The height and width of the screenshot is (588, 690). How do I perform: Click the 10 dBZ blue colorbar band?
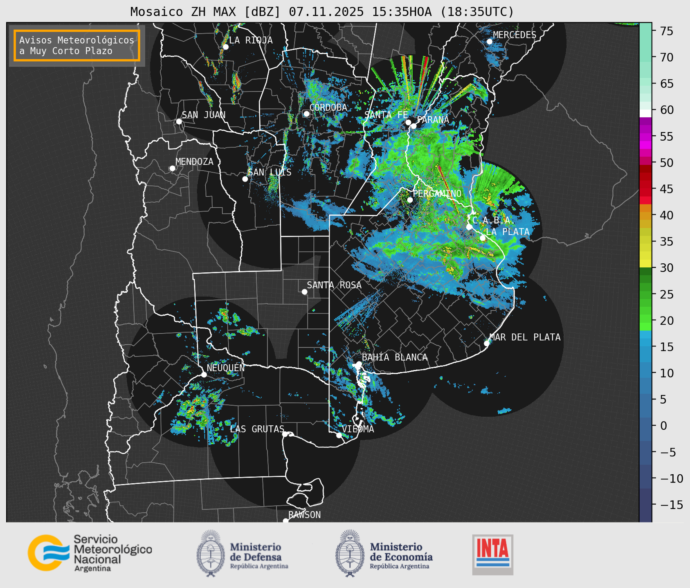[x=645, y=373]
